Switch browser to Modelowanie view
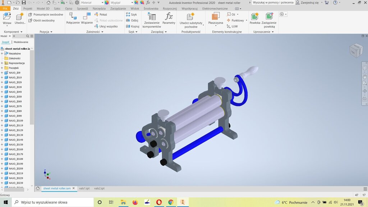Viewport: 368px width, 207px height. tap(21, 42)
